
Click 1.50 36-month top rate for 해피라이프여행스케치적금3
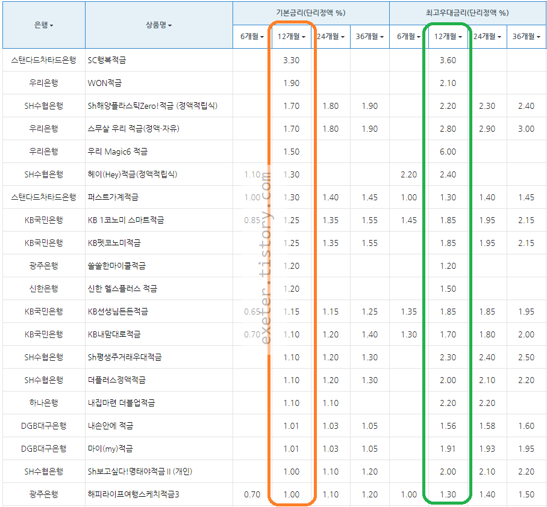click(x=526, y=494)
